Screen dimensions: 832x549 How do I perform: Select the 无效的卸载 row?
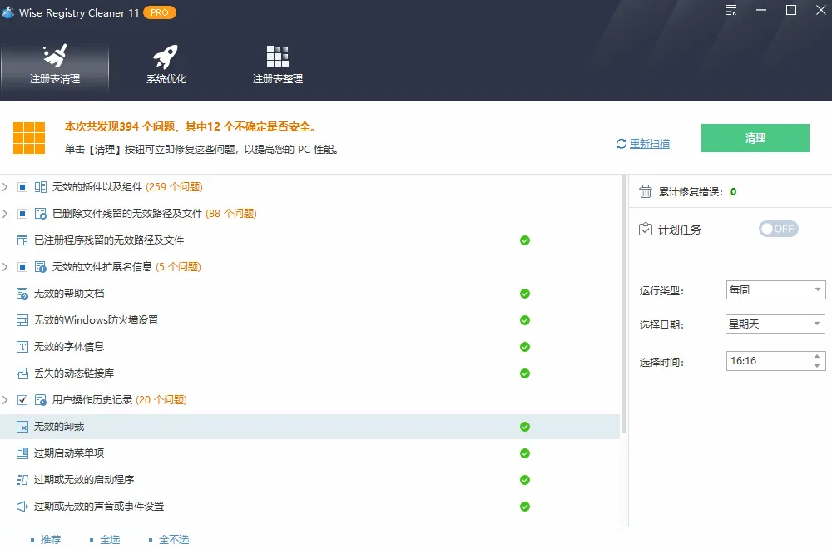coord(310,427)
